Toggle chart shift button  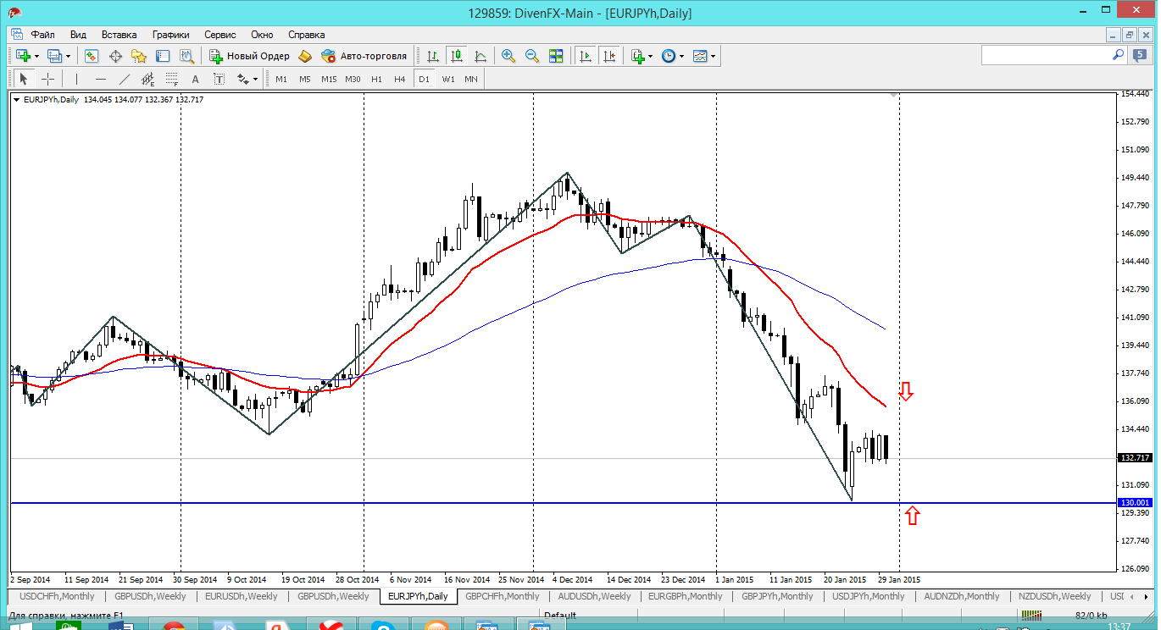click(609, 56)
